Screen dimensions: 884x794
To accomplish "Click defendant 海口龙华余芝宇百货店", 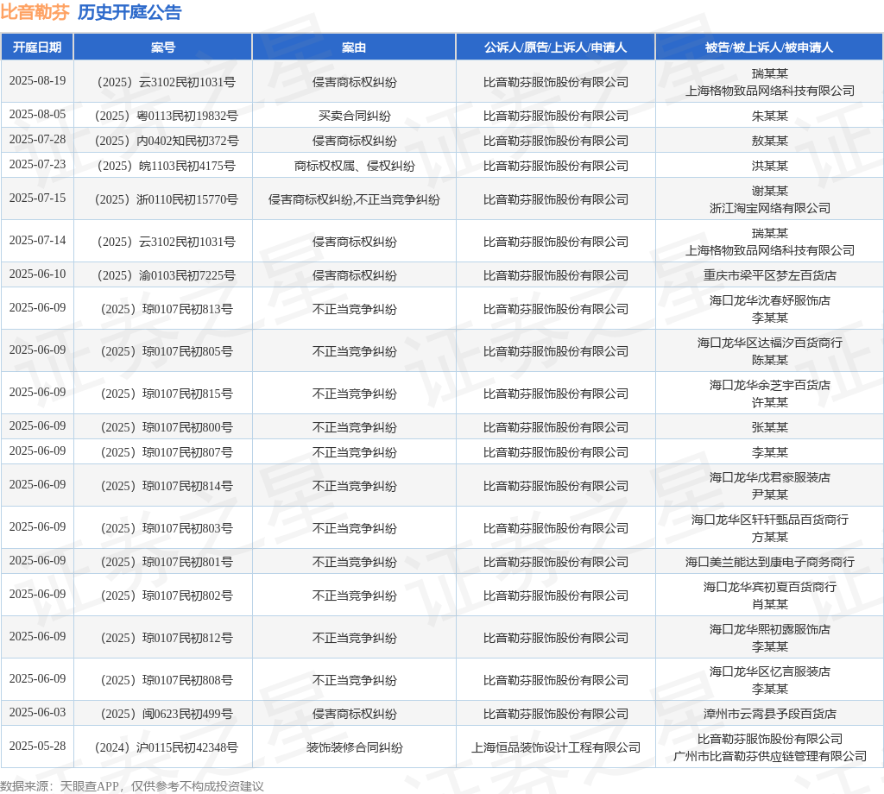I will [769, 385].
